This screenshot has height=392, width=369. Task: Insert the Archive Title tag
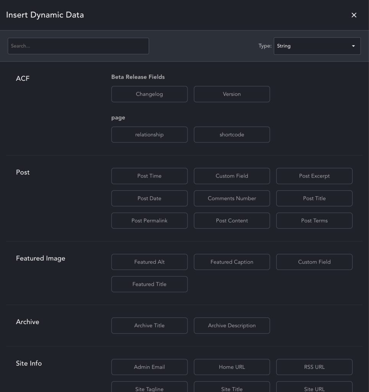[x=149, y=325]
